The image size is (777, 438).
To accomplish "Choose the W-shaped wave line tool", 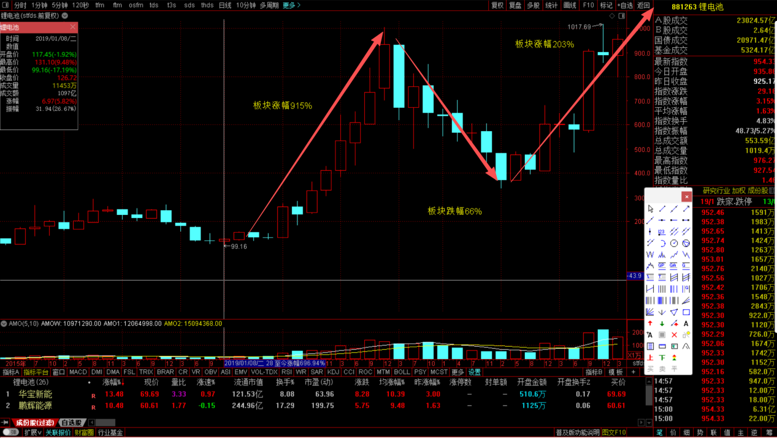I will (650, 255).
